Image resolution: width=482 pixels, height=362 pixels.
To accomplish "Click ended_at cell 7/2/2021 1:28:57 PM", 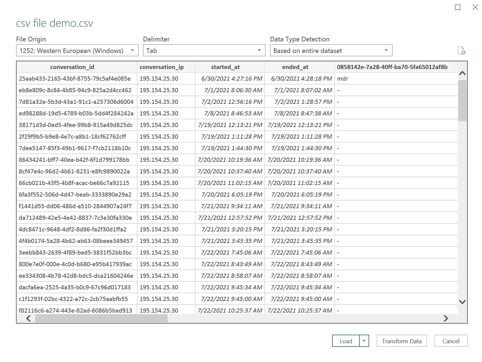I will 300,102.
